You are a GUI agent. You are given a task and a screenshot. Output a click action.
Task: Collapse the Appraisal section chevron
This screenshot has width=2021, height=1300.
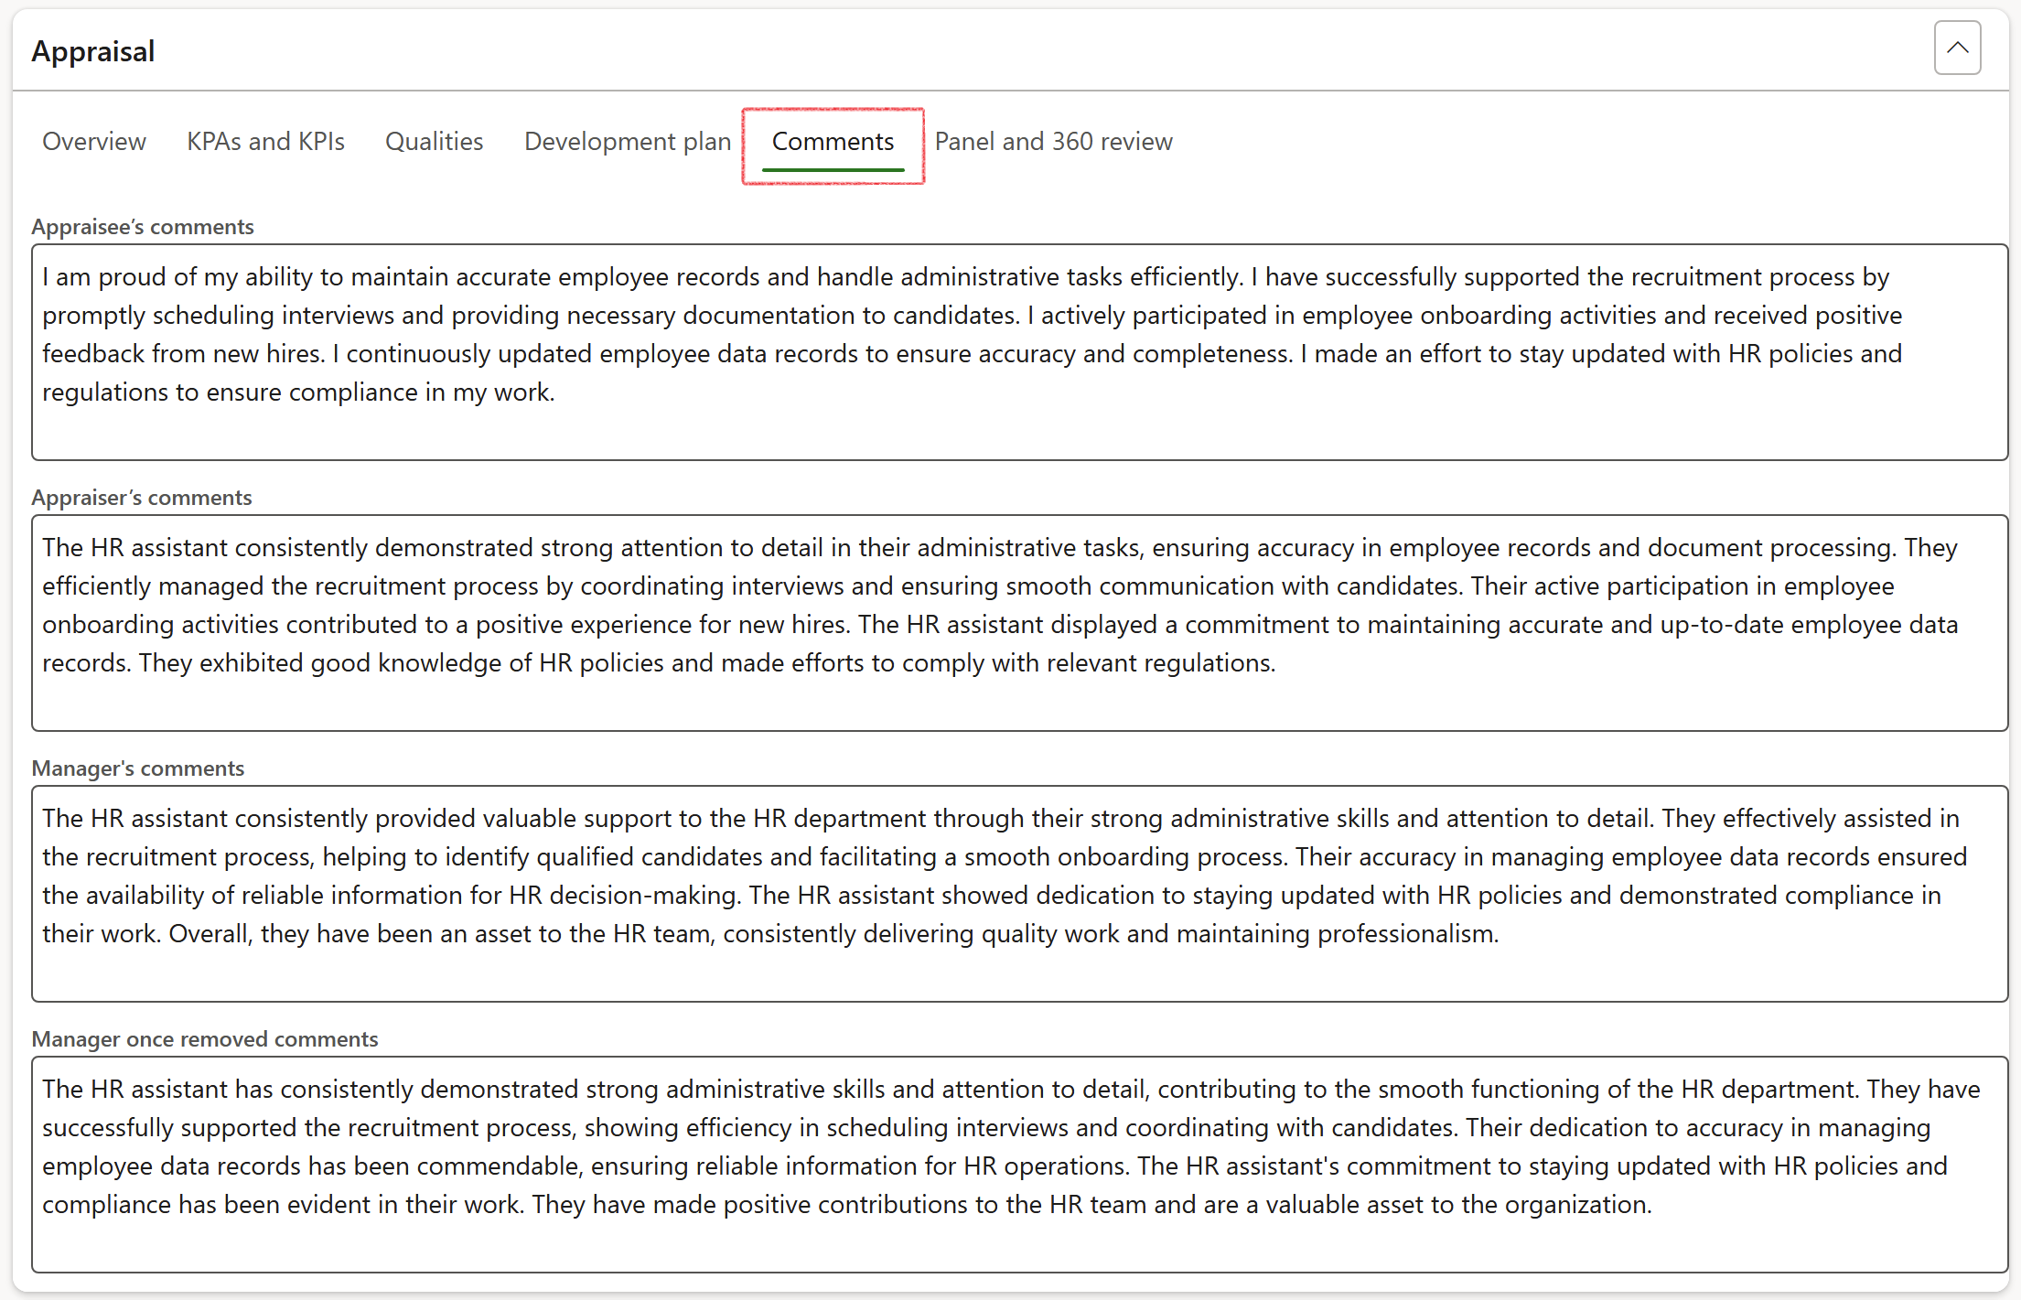[x=1956, y=48]
